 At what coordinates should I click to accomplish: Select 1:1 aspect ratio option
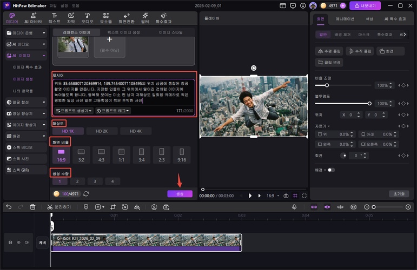(x=121, y=155)
